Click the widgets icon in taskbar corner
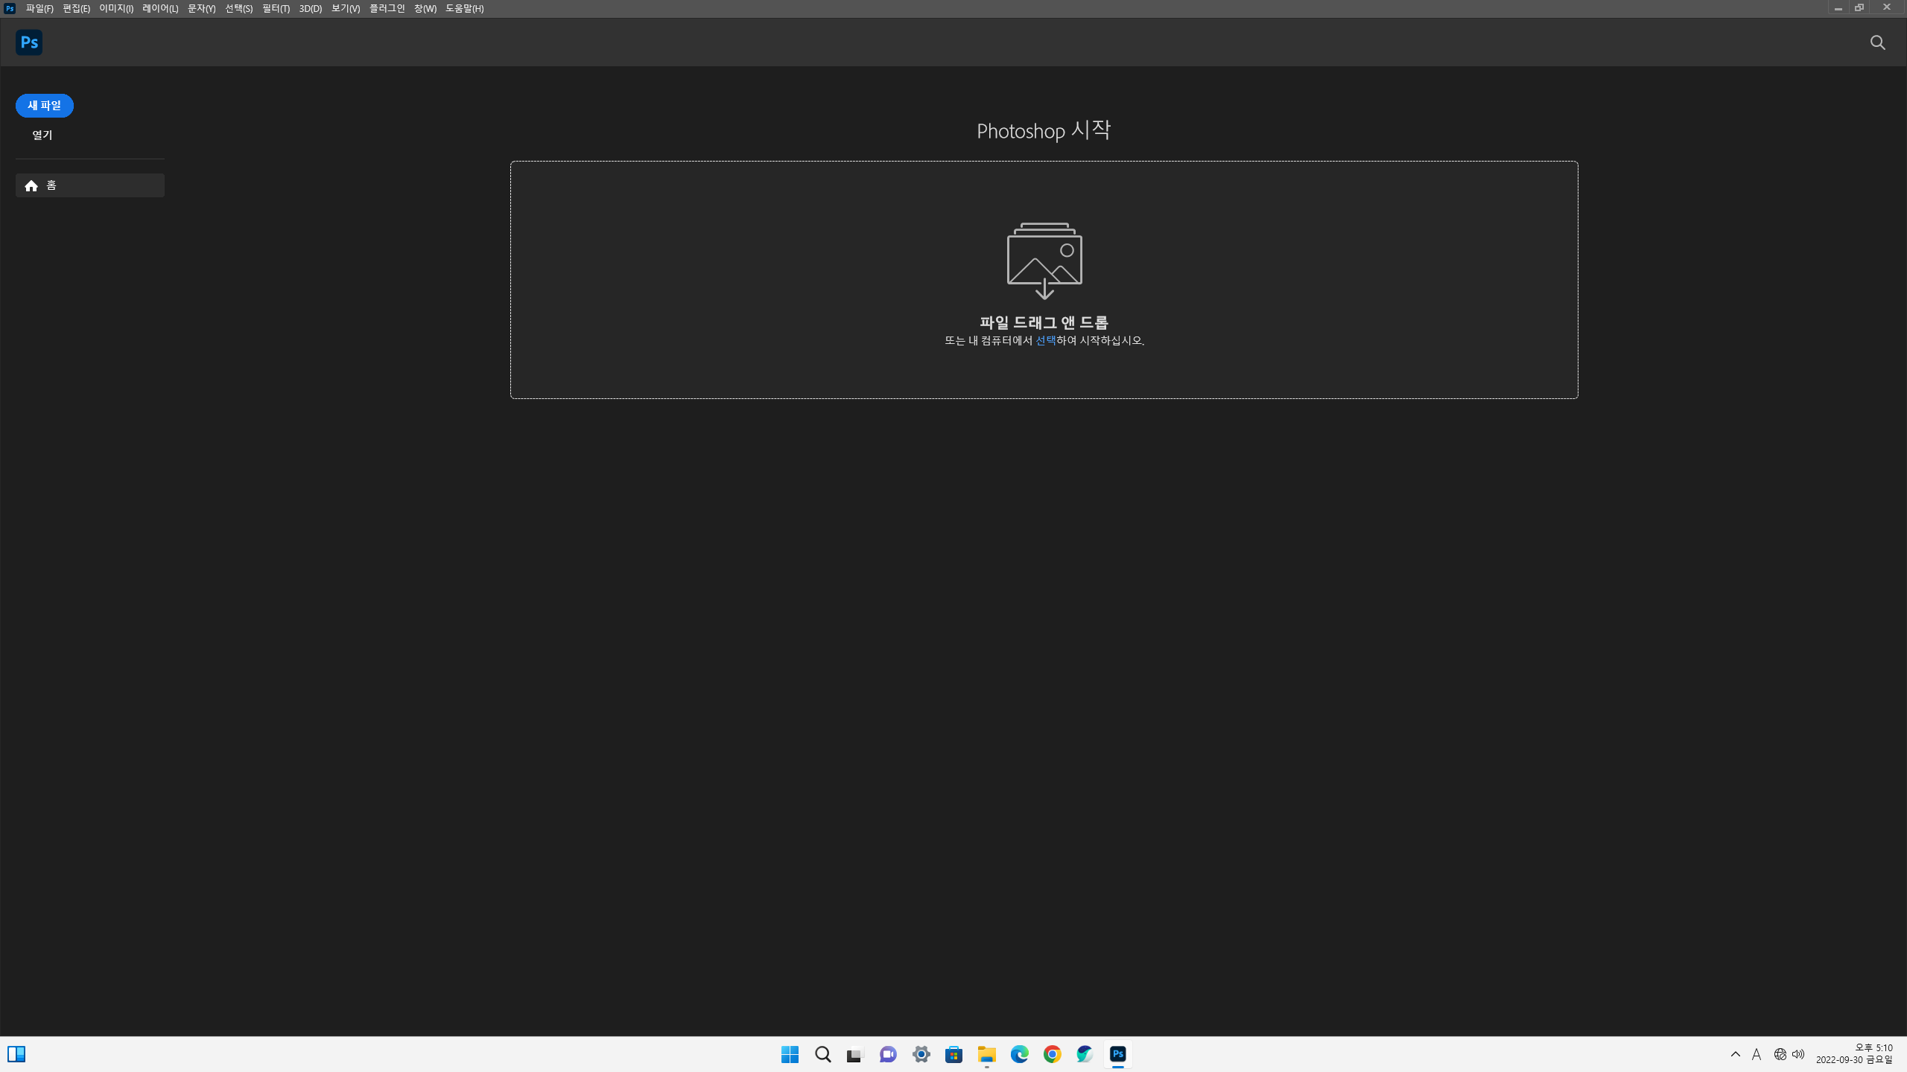Viewport: 1907px width, 1072px height. (16, 1054)
